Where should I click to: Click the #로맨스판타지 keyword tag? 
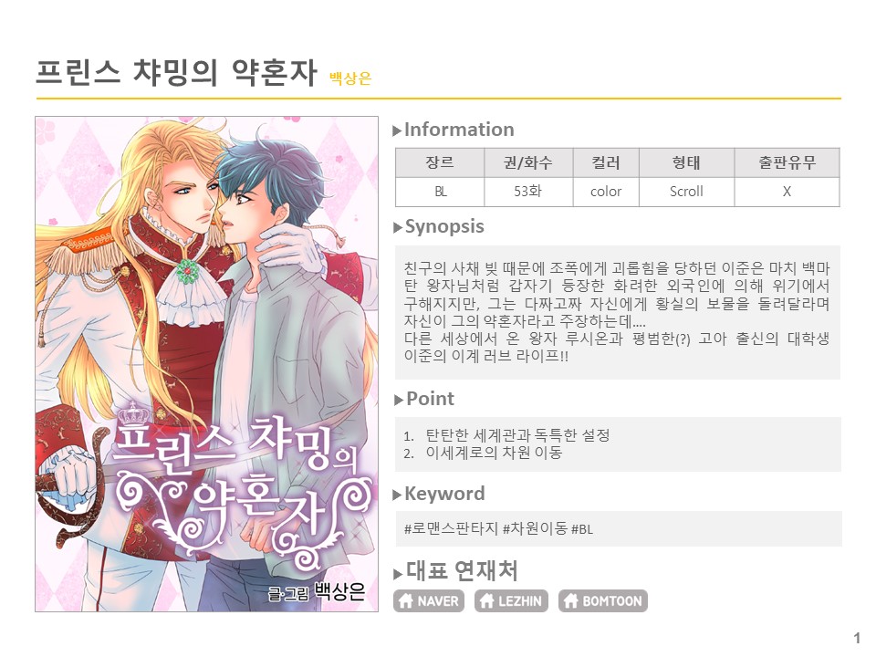450,528
